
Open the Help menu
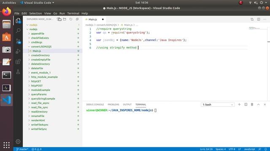(x=84, y=13)
